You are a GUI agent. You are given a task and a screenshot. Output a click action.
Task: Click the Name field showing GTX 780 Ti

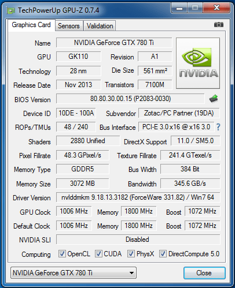click(114, 43)
